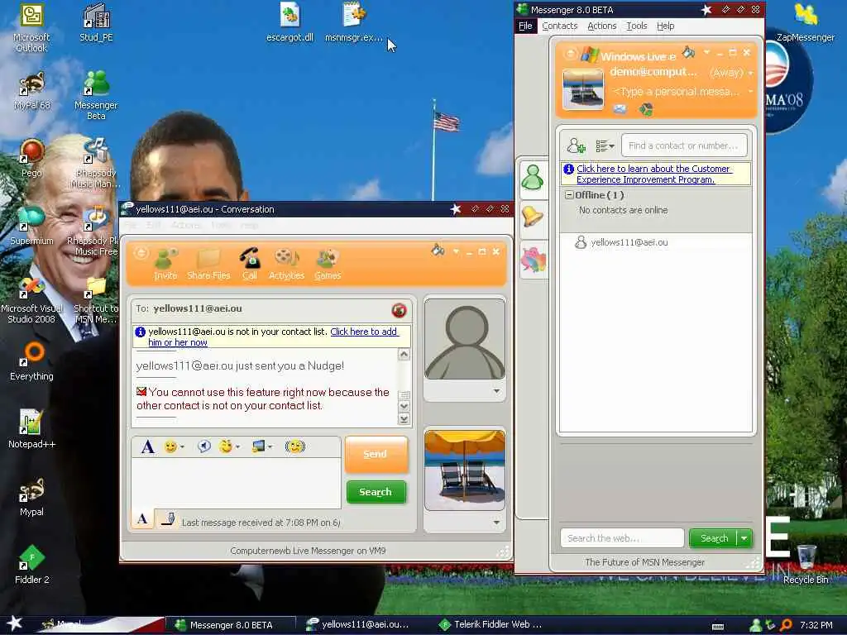Open Notepad++ desktop shortcut
The height and width of the screenshot is (635, 847).
(31, 429)
